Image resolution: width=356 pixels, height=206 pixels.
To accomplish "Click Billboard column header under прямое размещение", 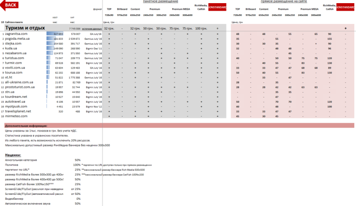I will tap(251, 9).
